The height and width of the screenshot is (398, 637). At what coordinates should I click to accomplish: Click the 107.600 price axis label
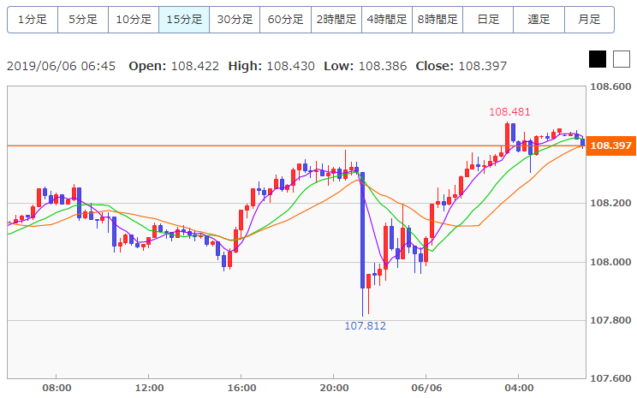tap(610, 378)
